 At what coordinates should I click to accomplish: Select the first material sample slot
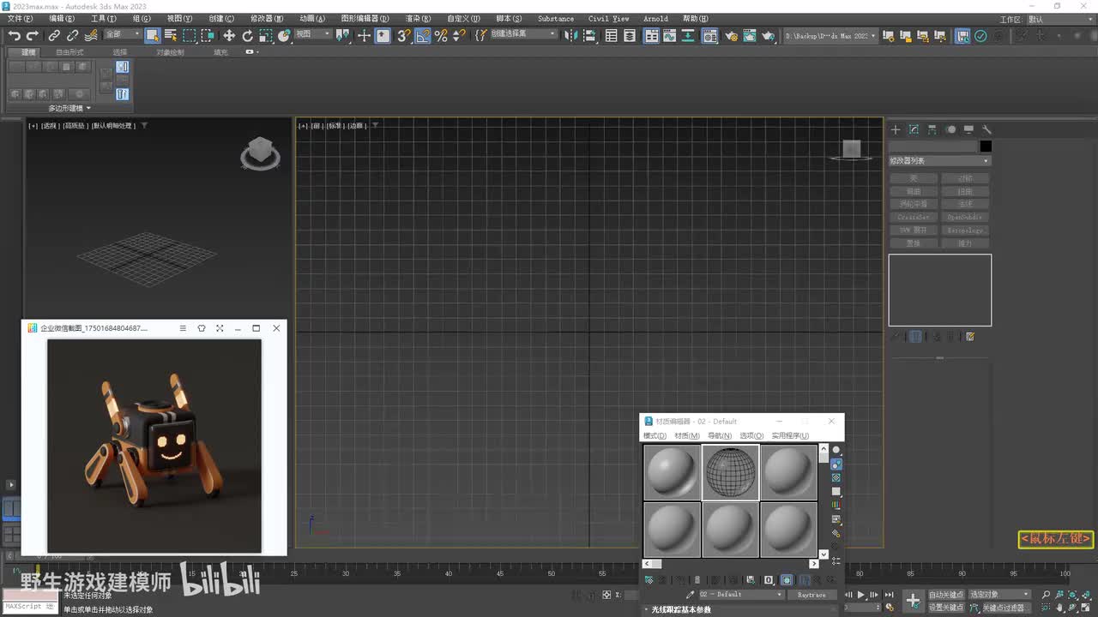672,471
